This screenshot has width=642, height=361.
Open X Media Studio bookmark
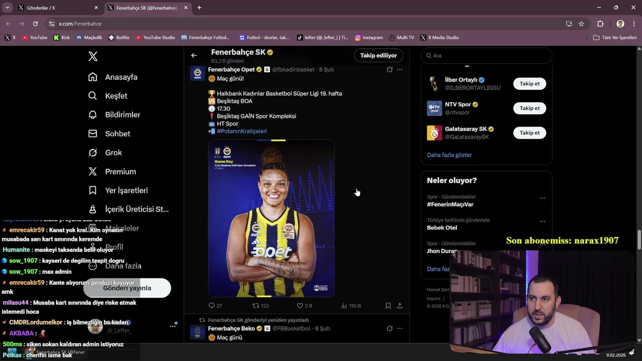[440, 38]
